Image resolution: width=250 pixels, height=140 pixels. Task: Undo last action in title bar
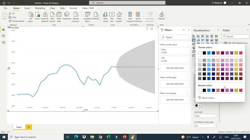[9, 3]
